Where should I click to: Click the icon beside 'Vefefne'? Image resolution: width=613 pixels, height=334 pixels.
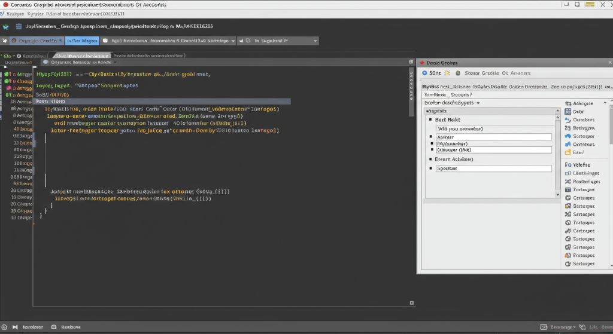568,165
